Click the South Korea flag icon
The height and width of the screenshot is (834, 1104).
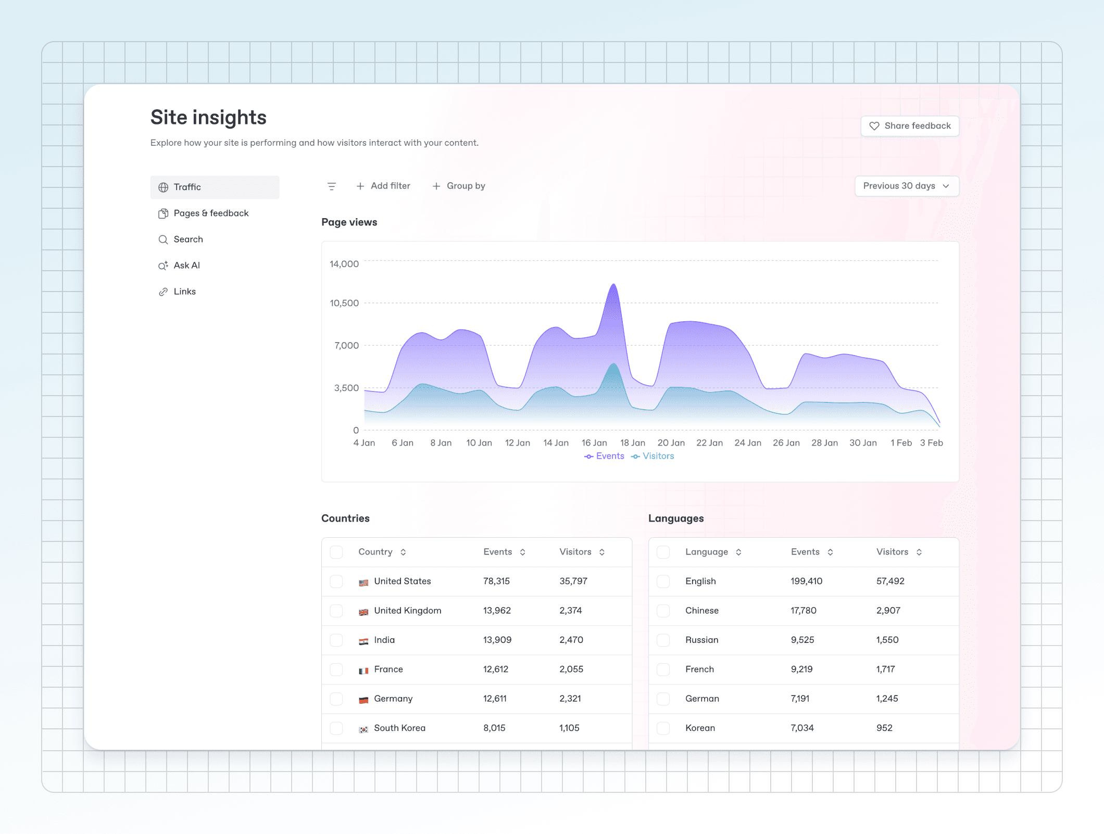coord(363,729)
